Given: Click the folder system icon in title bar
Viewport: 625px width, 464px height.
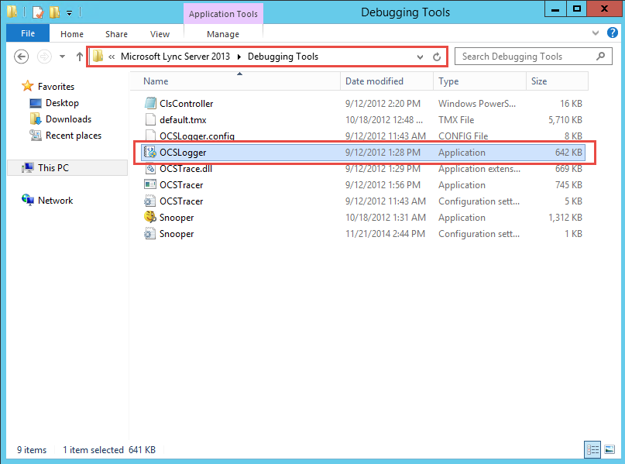Looking at the screenshot, I should coord(12,12).
